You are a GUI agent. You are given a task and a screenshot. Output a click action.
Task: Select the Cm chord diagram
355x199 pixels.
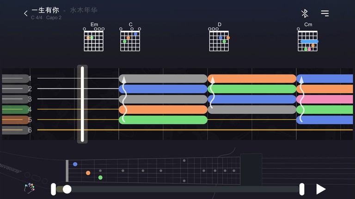tap(308, 38)
